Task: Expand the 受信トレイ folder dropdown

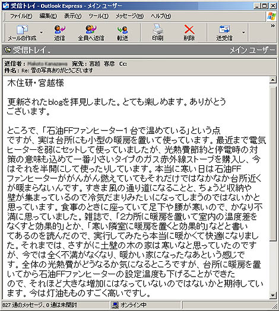Action: [x=49, y=52]
